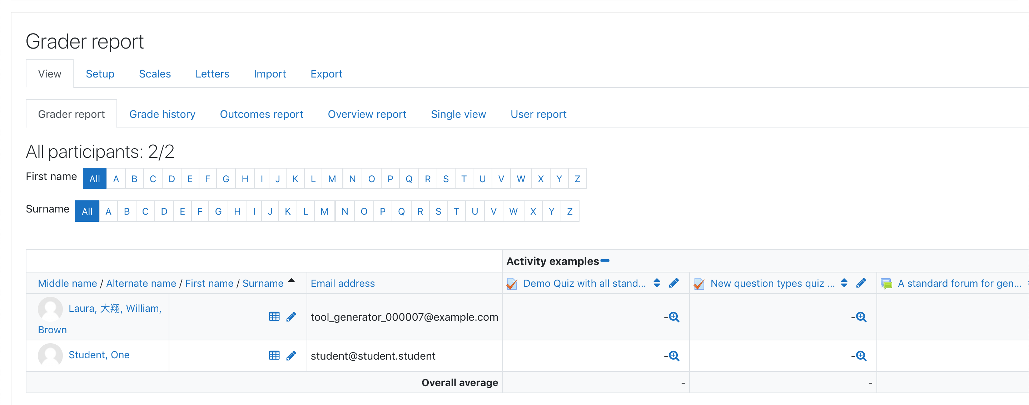
Task: Analyse Laura Brown's Demo Quiz grade magnifier
Action: click(x=674, y=317)
